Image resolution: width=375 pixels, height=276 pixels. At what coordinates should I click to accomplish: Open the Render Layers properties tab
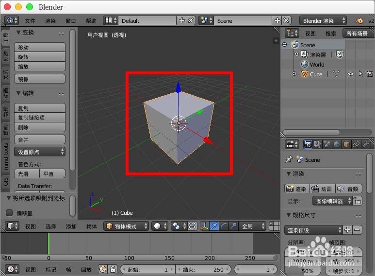(x=317, y=144)
